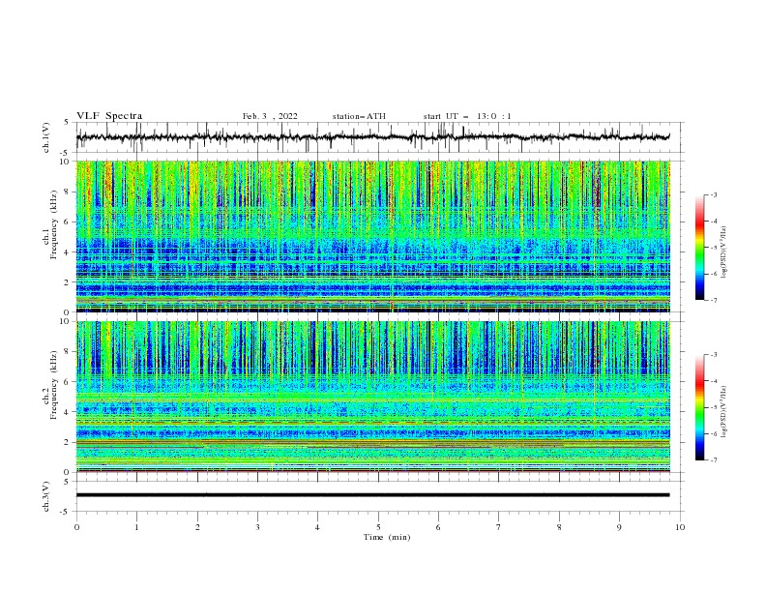Viewport: 766px width, 592px height.
Task: Select the "Feb. 3 , 2022" date text
Action: [270, 116]
